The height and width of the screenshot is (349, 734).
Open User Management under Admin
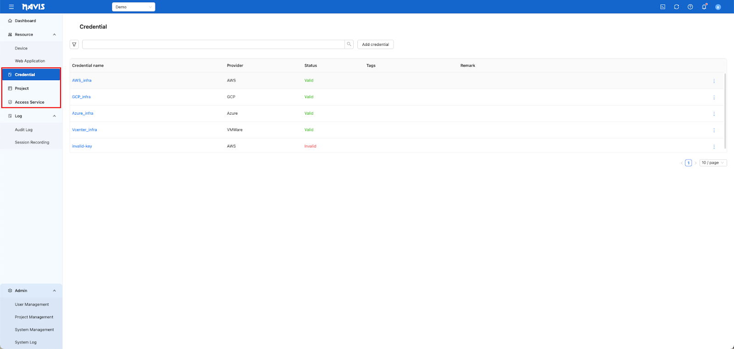click(x=31, y=305)
